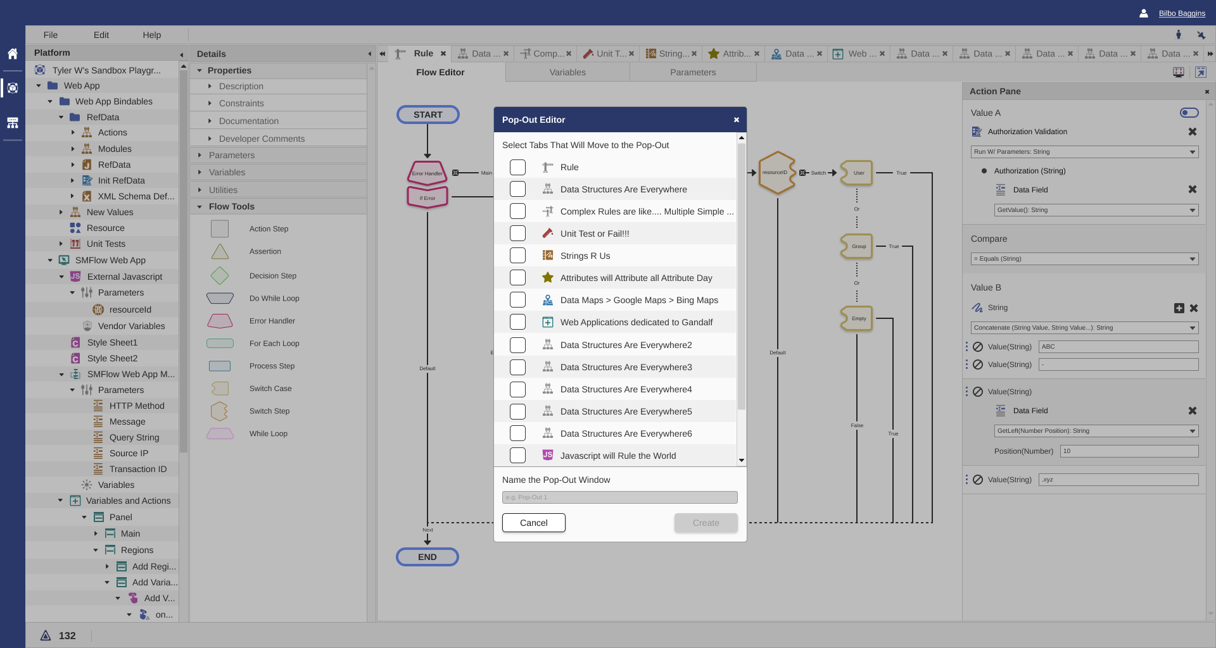This screenshot has height=648, width=1216.
Task: Select the Error Handler flow tool
Action: (x=220, y=321)
